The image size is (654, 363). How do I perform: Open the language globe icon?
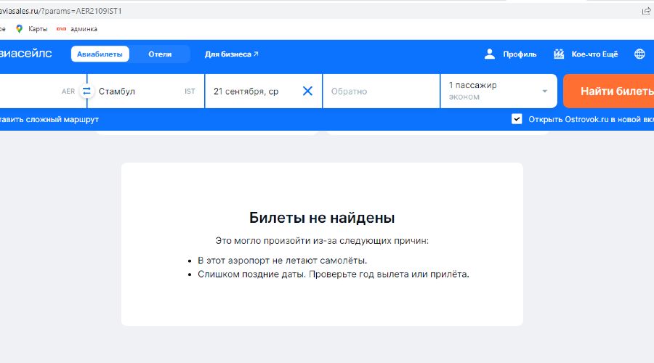639,54
